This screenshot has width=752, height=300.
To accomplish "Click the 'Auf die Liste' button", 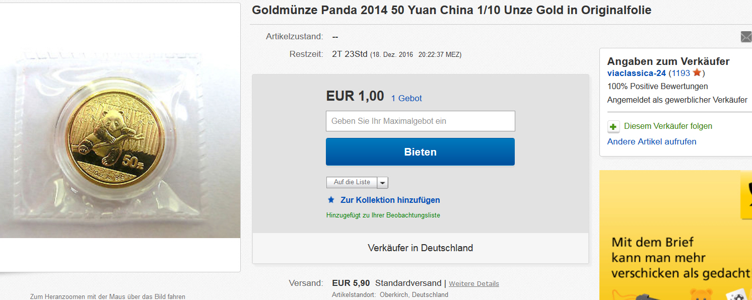I will click(352, 182).
